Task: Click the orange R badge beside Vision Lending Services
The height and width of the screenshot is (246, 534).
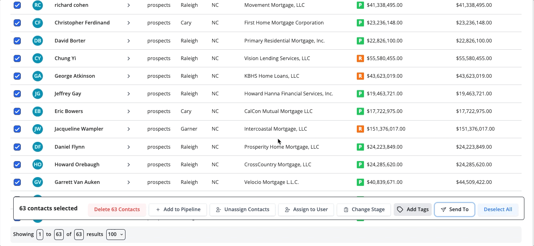Action: (360, 58)
